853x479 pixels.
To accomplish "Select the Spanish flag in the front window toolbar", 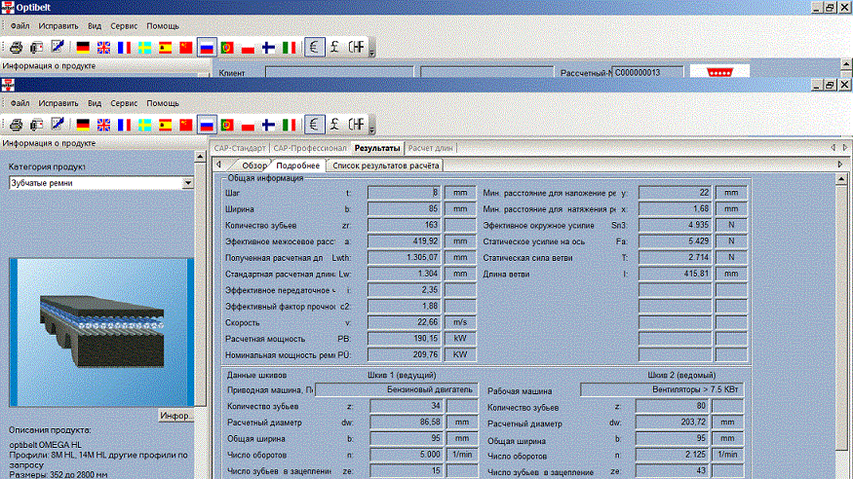I will tap(166, 125).
